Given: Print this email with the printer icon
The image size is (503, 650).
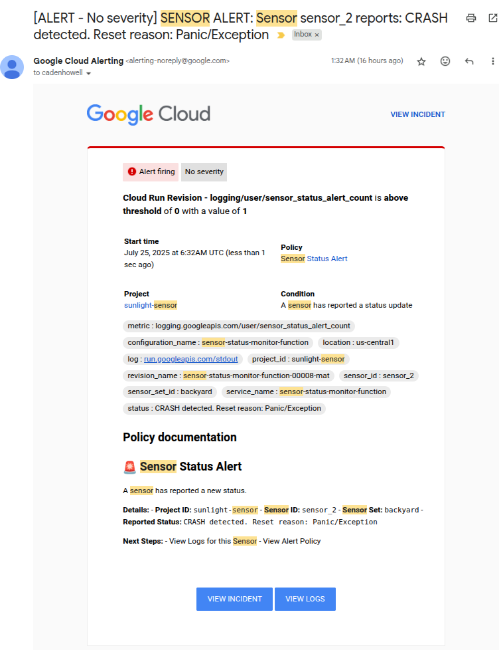Looking at the screenshot, I should point(471,18).
